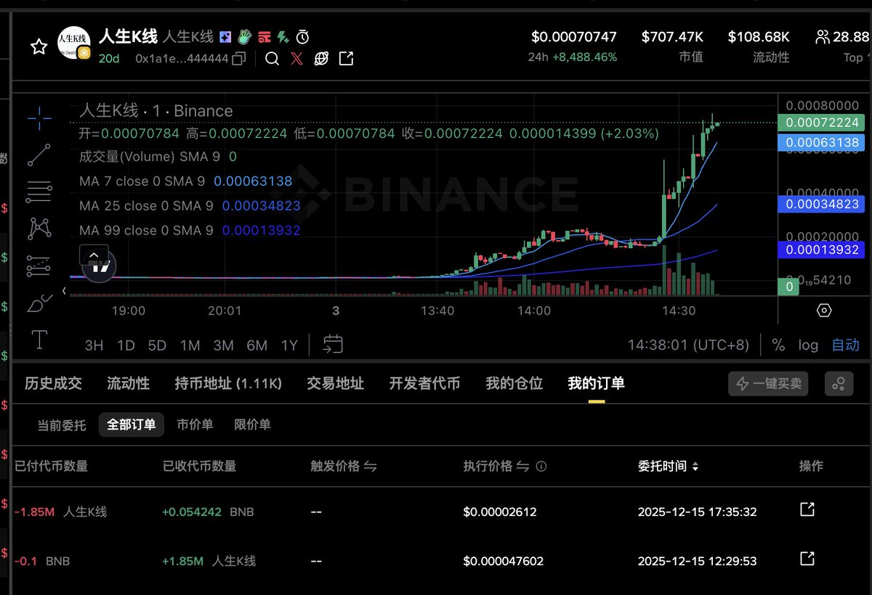Select the crosshair cursor tool
The width and height of the screenshot is (872, 595).
[x=39, y=117]
